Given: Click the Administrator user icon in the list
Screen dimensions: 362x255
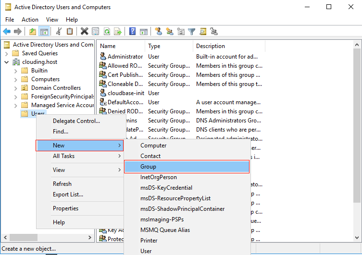Looking at the screenshot, I should 103,56.
